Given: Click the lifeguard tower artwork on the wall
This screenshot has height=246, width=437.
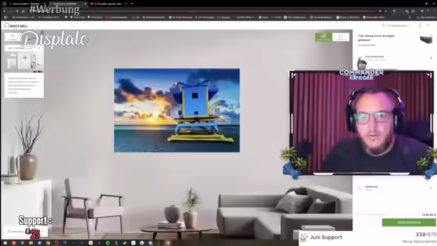Looking at the screenshot, I should click(177, 110).
